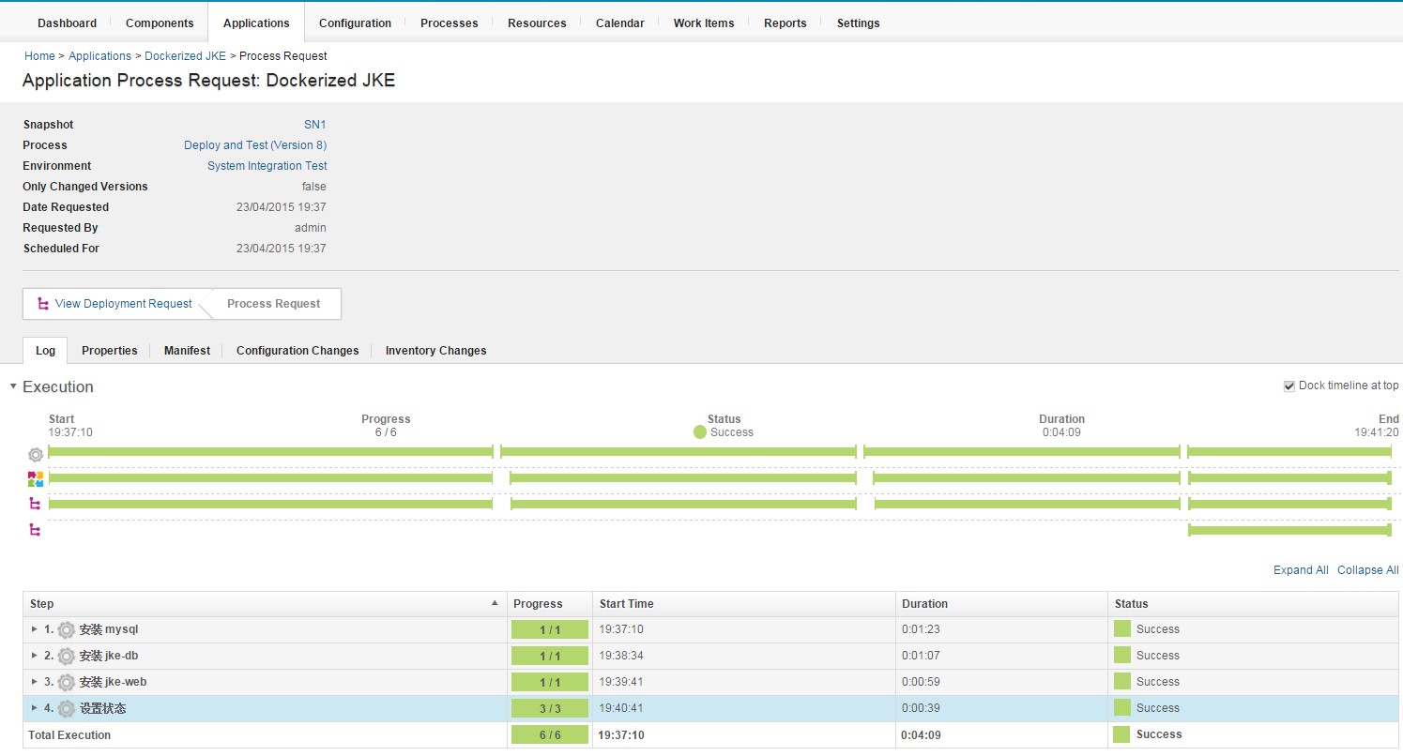Click the 6 / 6 Total Execution progress bar
Screen dimensions: 1403x756
point(550,734)
